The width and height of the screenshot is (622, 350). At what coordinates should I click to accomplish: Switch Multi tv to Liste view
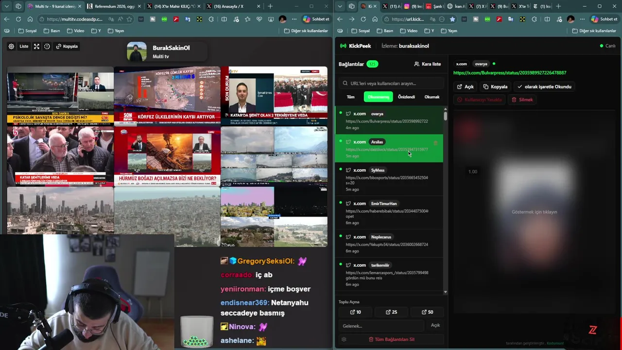[24, 47]
